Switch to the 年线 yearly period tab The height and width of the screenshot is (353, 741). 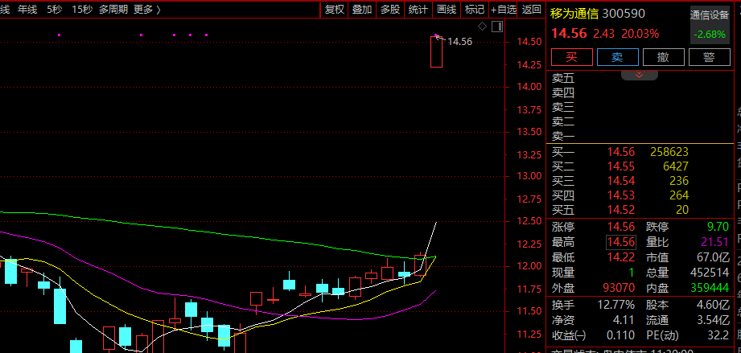(x=27, y=10)
